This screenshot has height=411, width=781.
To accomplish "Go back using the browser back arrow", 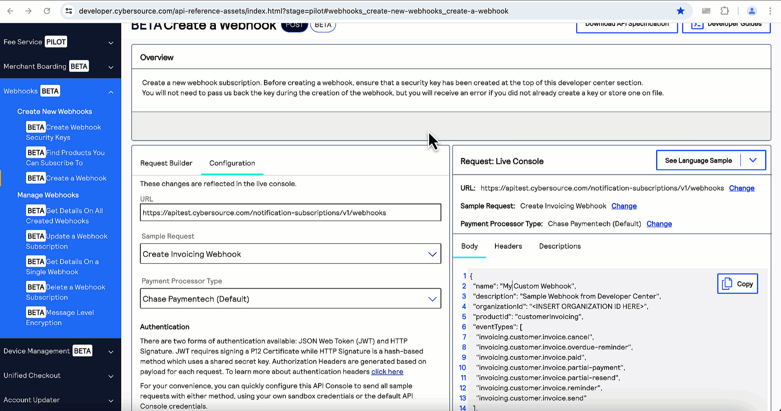I will coord(11,11).
